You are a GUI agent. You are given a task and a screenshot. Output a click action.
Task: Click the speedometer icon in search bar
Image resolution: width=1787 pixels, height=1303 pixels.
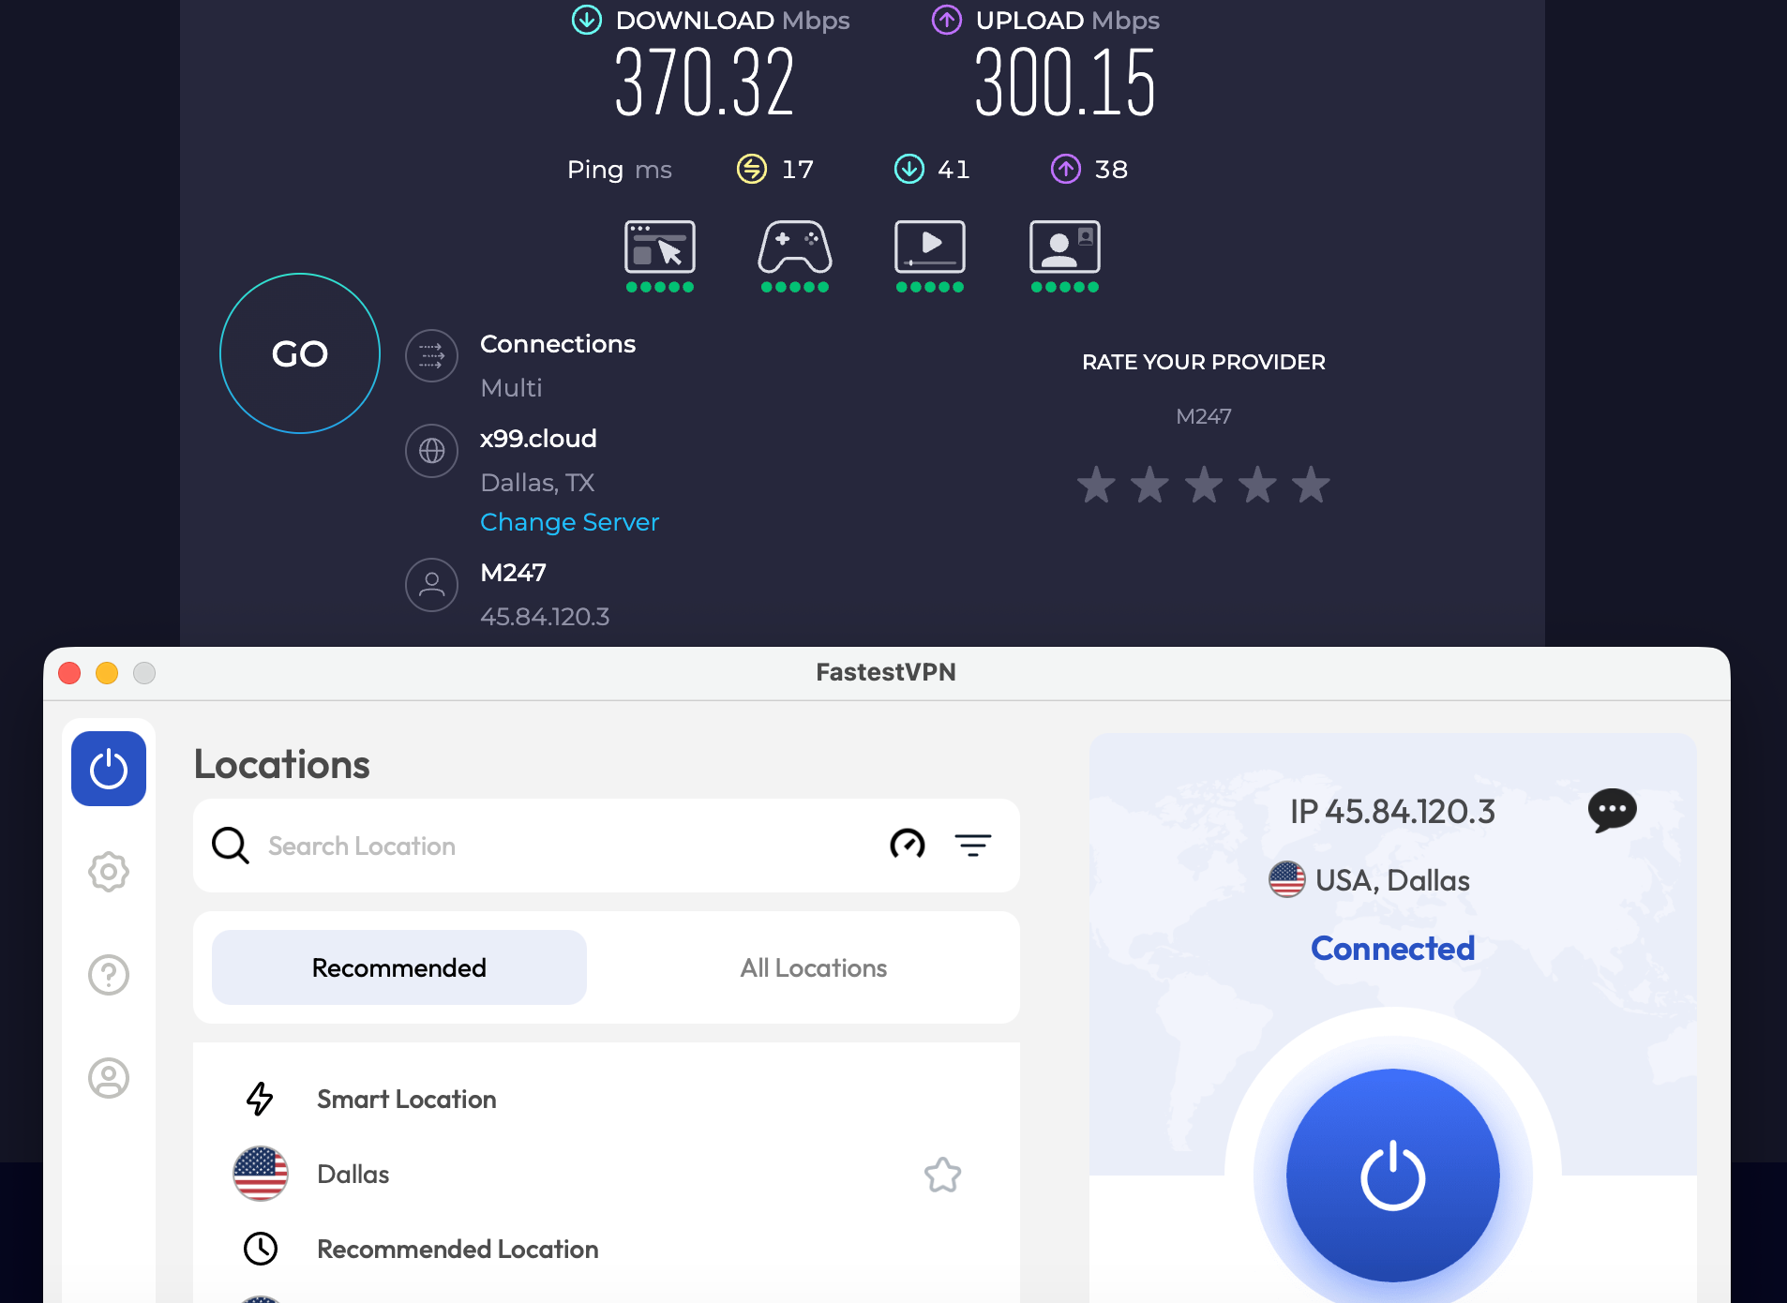point(906,845)
